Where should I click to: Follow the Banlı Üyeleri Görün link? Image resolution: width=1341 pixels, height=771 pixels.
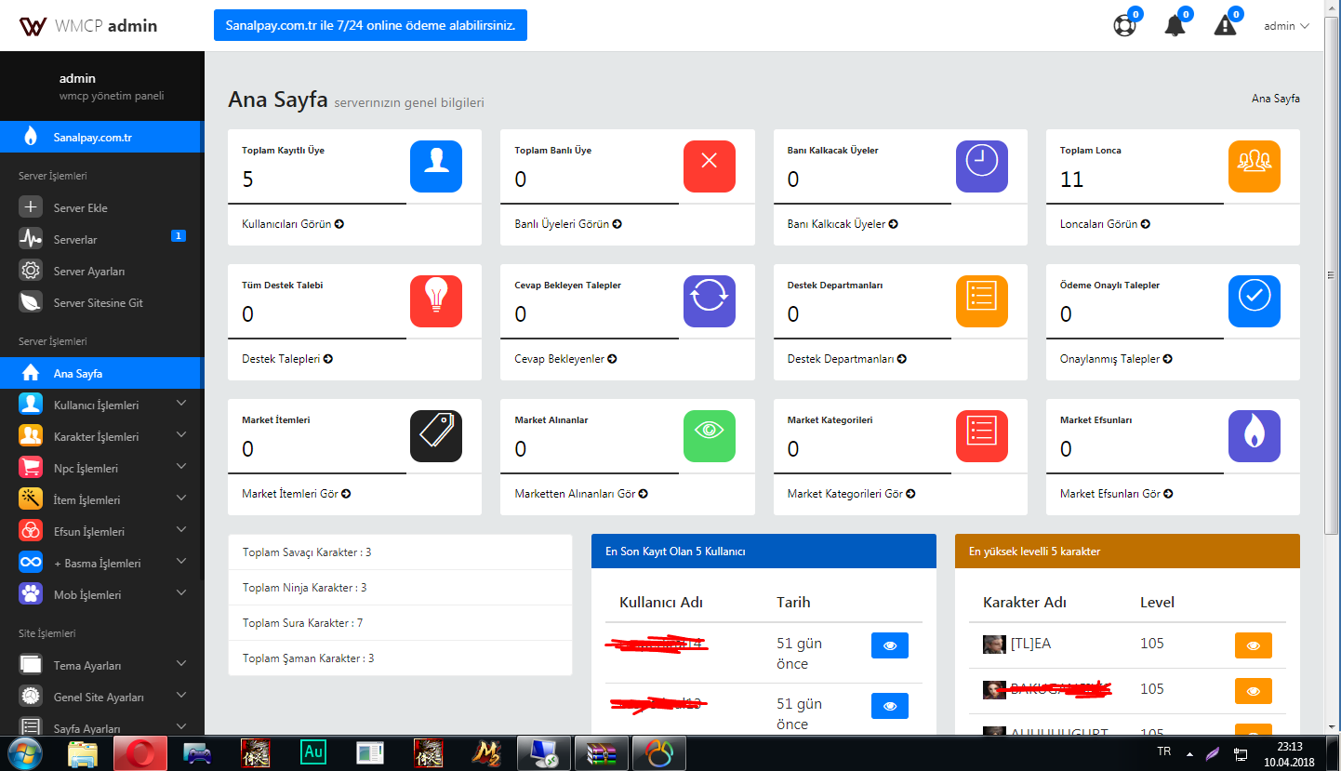[568, 224]
